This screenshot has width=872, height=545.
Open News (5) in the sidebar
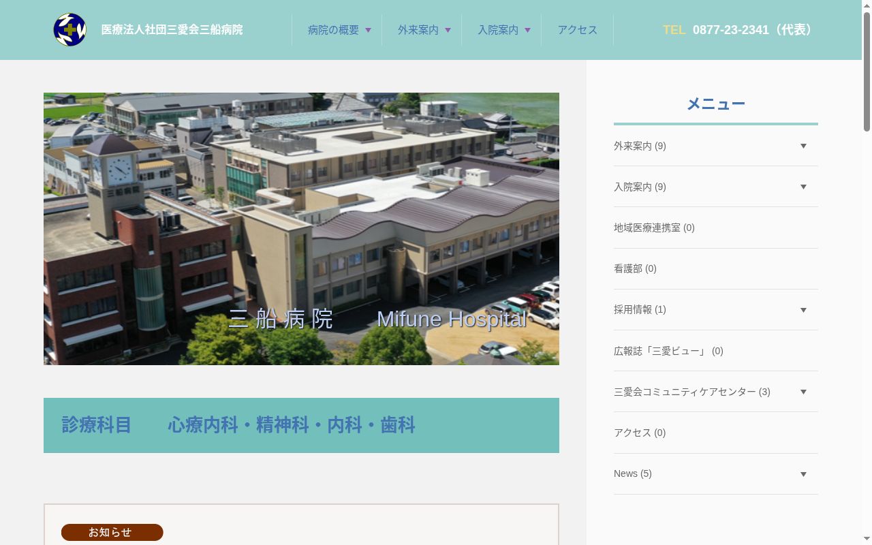tap(633, 473)
